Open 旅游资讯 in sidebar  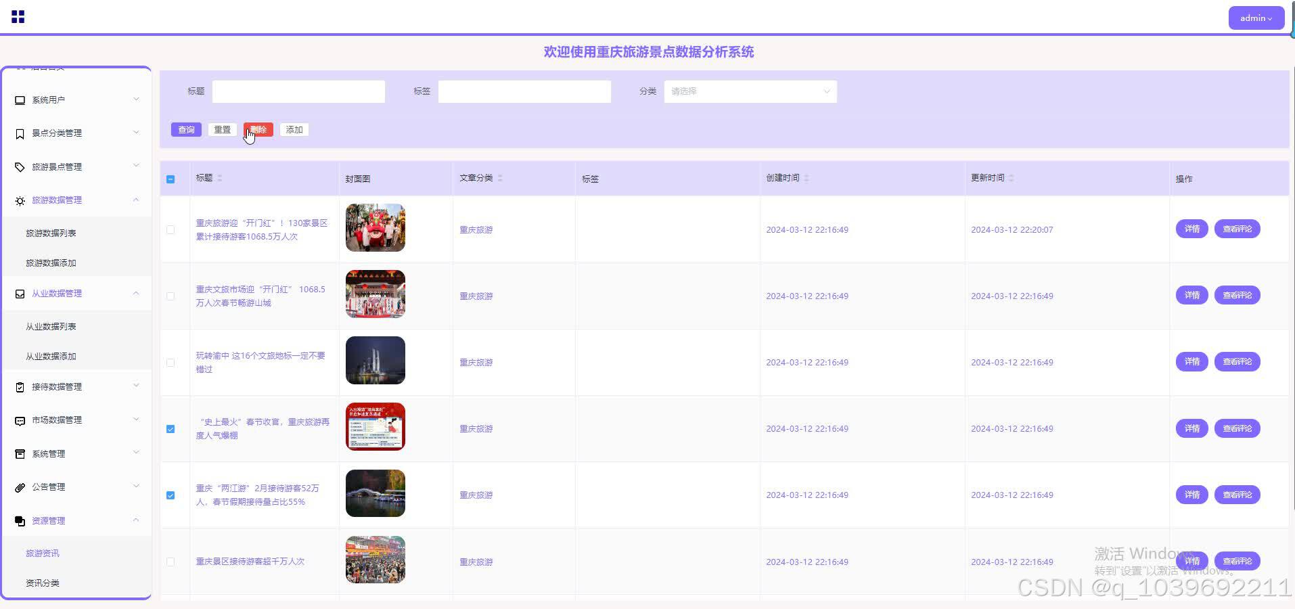43,554
